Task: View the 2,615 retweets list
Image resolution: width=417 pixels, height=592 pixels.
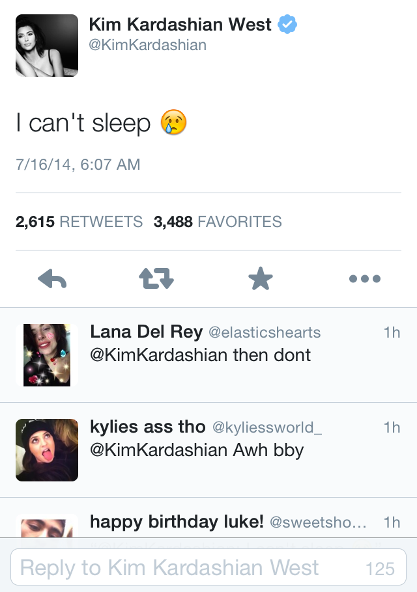Action: (x=79, y=222)
